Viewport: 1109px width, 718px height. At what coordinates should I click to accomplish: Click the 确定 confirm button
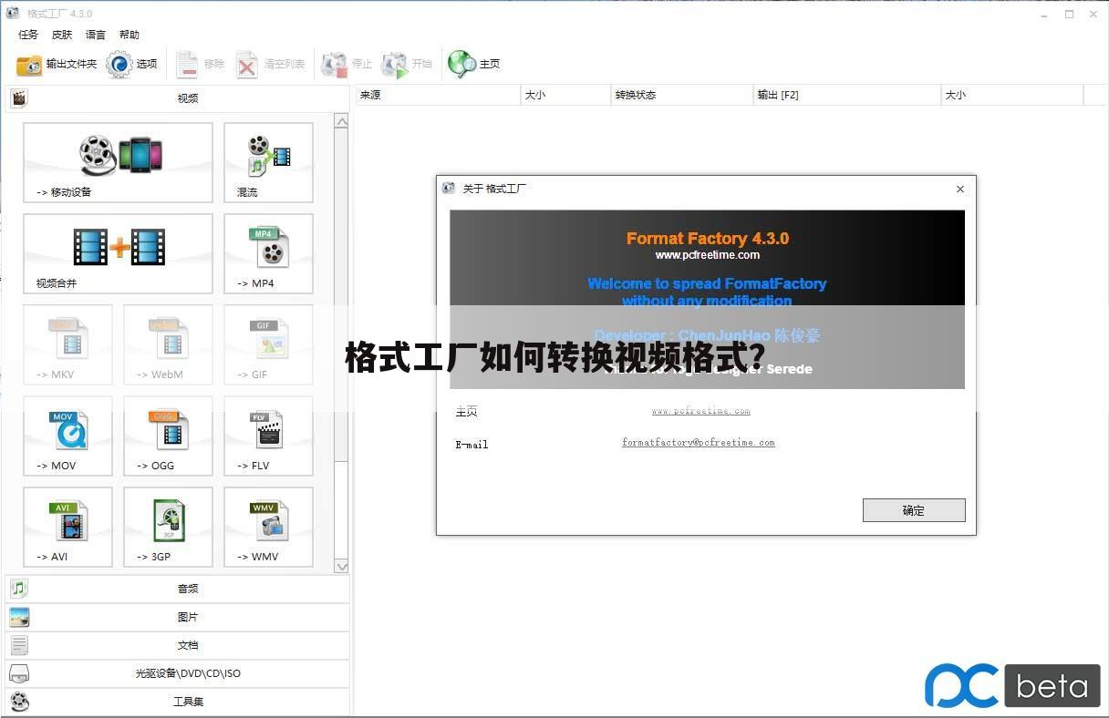coord(913,509)
